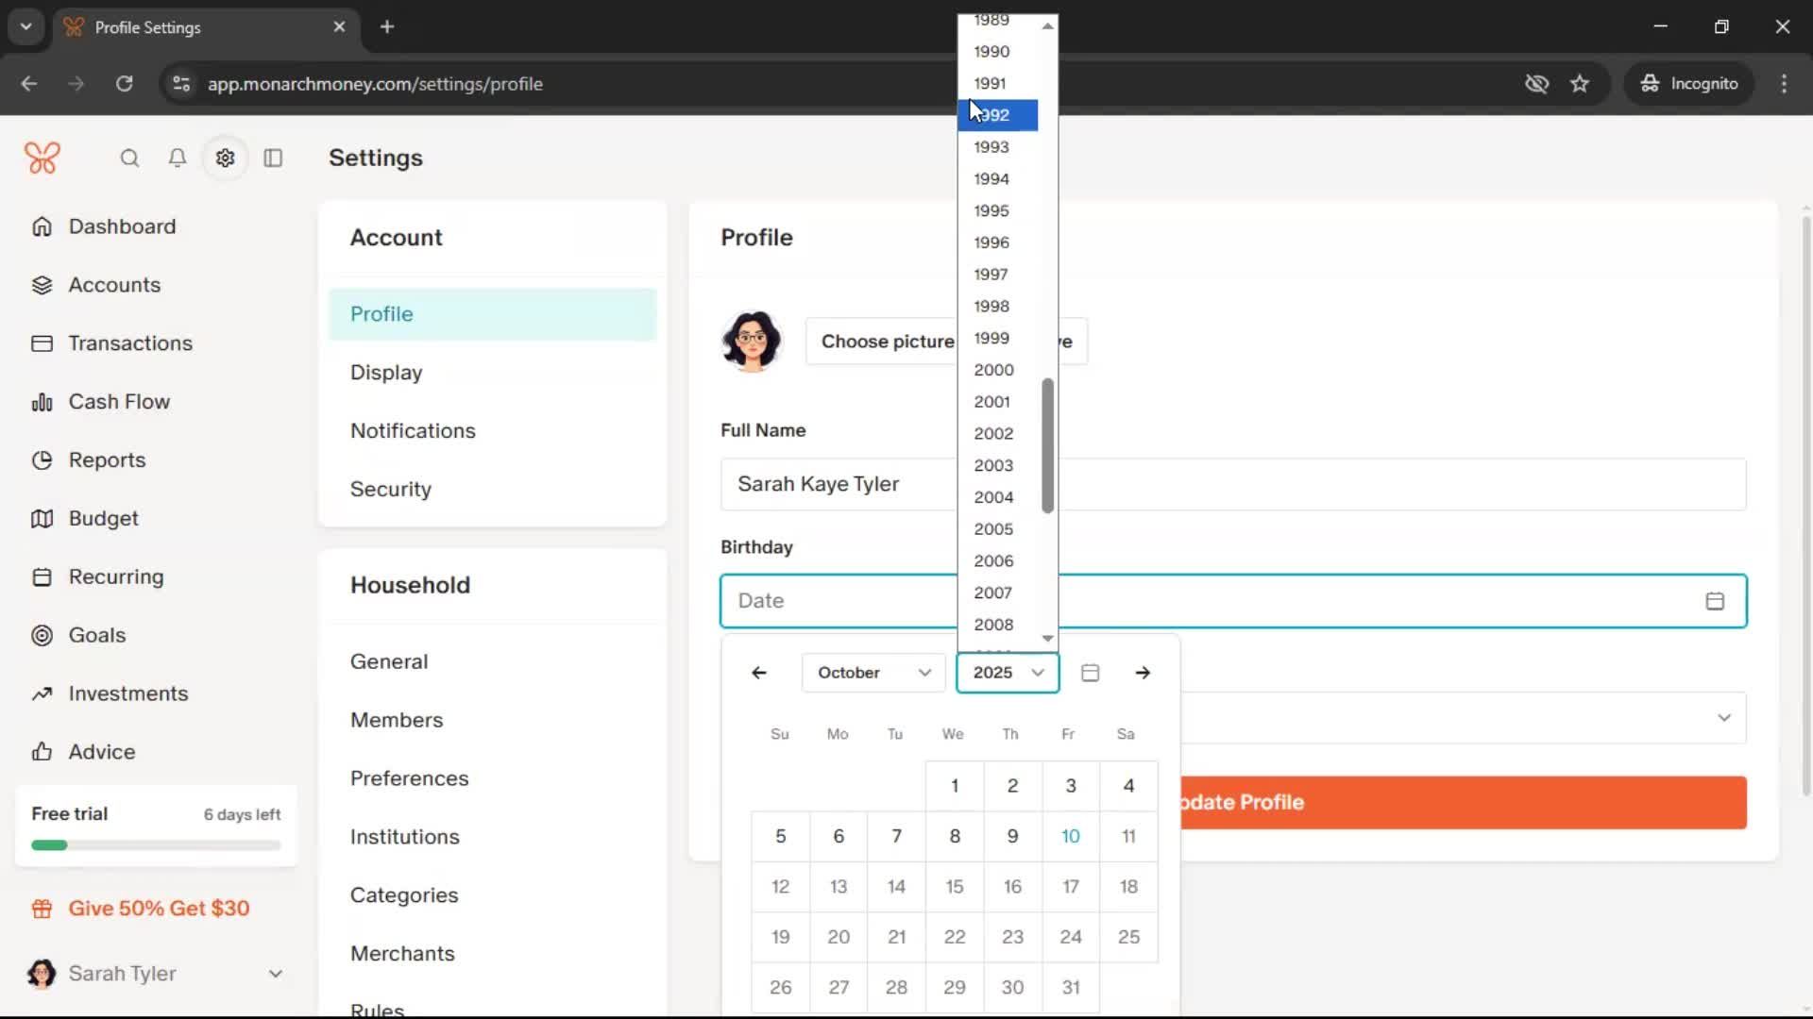Jump to today calendar icon in datepicker

point(1090,673)
